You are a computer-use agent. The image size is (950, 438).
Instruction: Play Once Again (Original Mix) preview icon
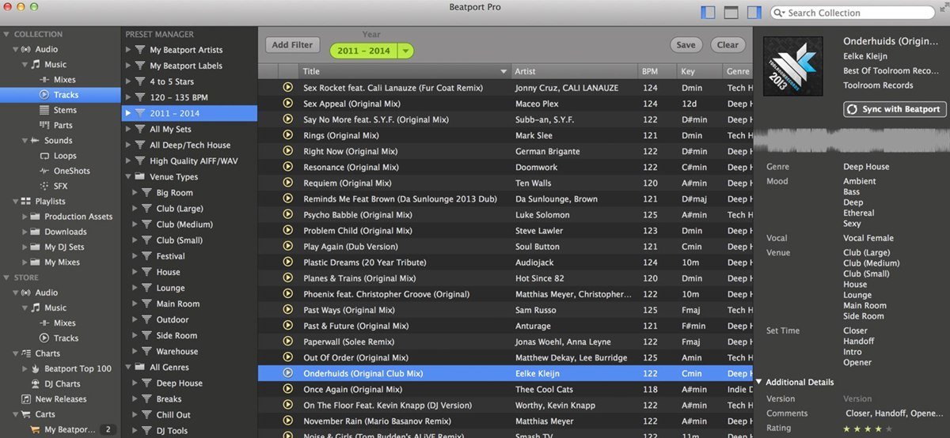[x=288, y=389]
